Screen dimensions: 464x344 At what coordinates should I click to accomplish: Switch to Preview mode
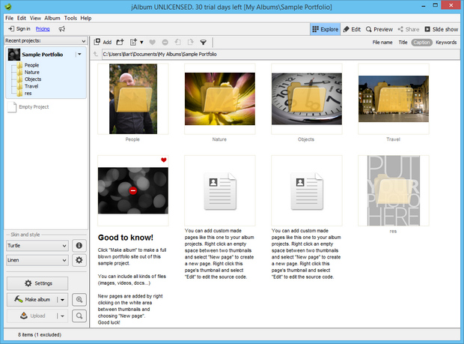click(379, 29)
